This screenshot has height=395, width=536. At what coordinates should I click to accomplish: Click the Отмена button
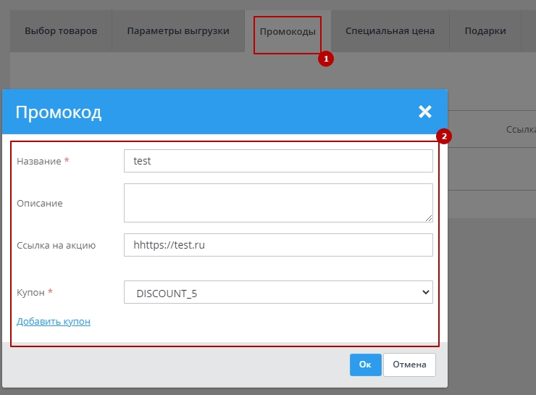click(409, 365)
